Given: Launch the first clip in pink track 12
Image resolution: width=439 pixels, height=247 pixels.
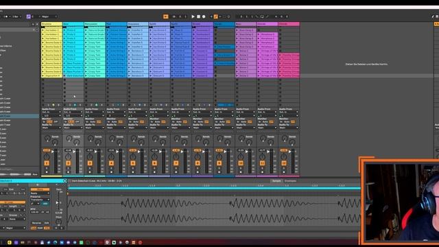Looking at the screenshot, I should click(281, 55).
